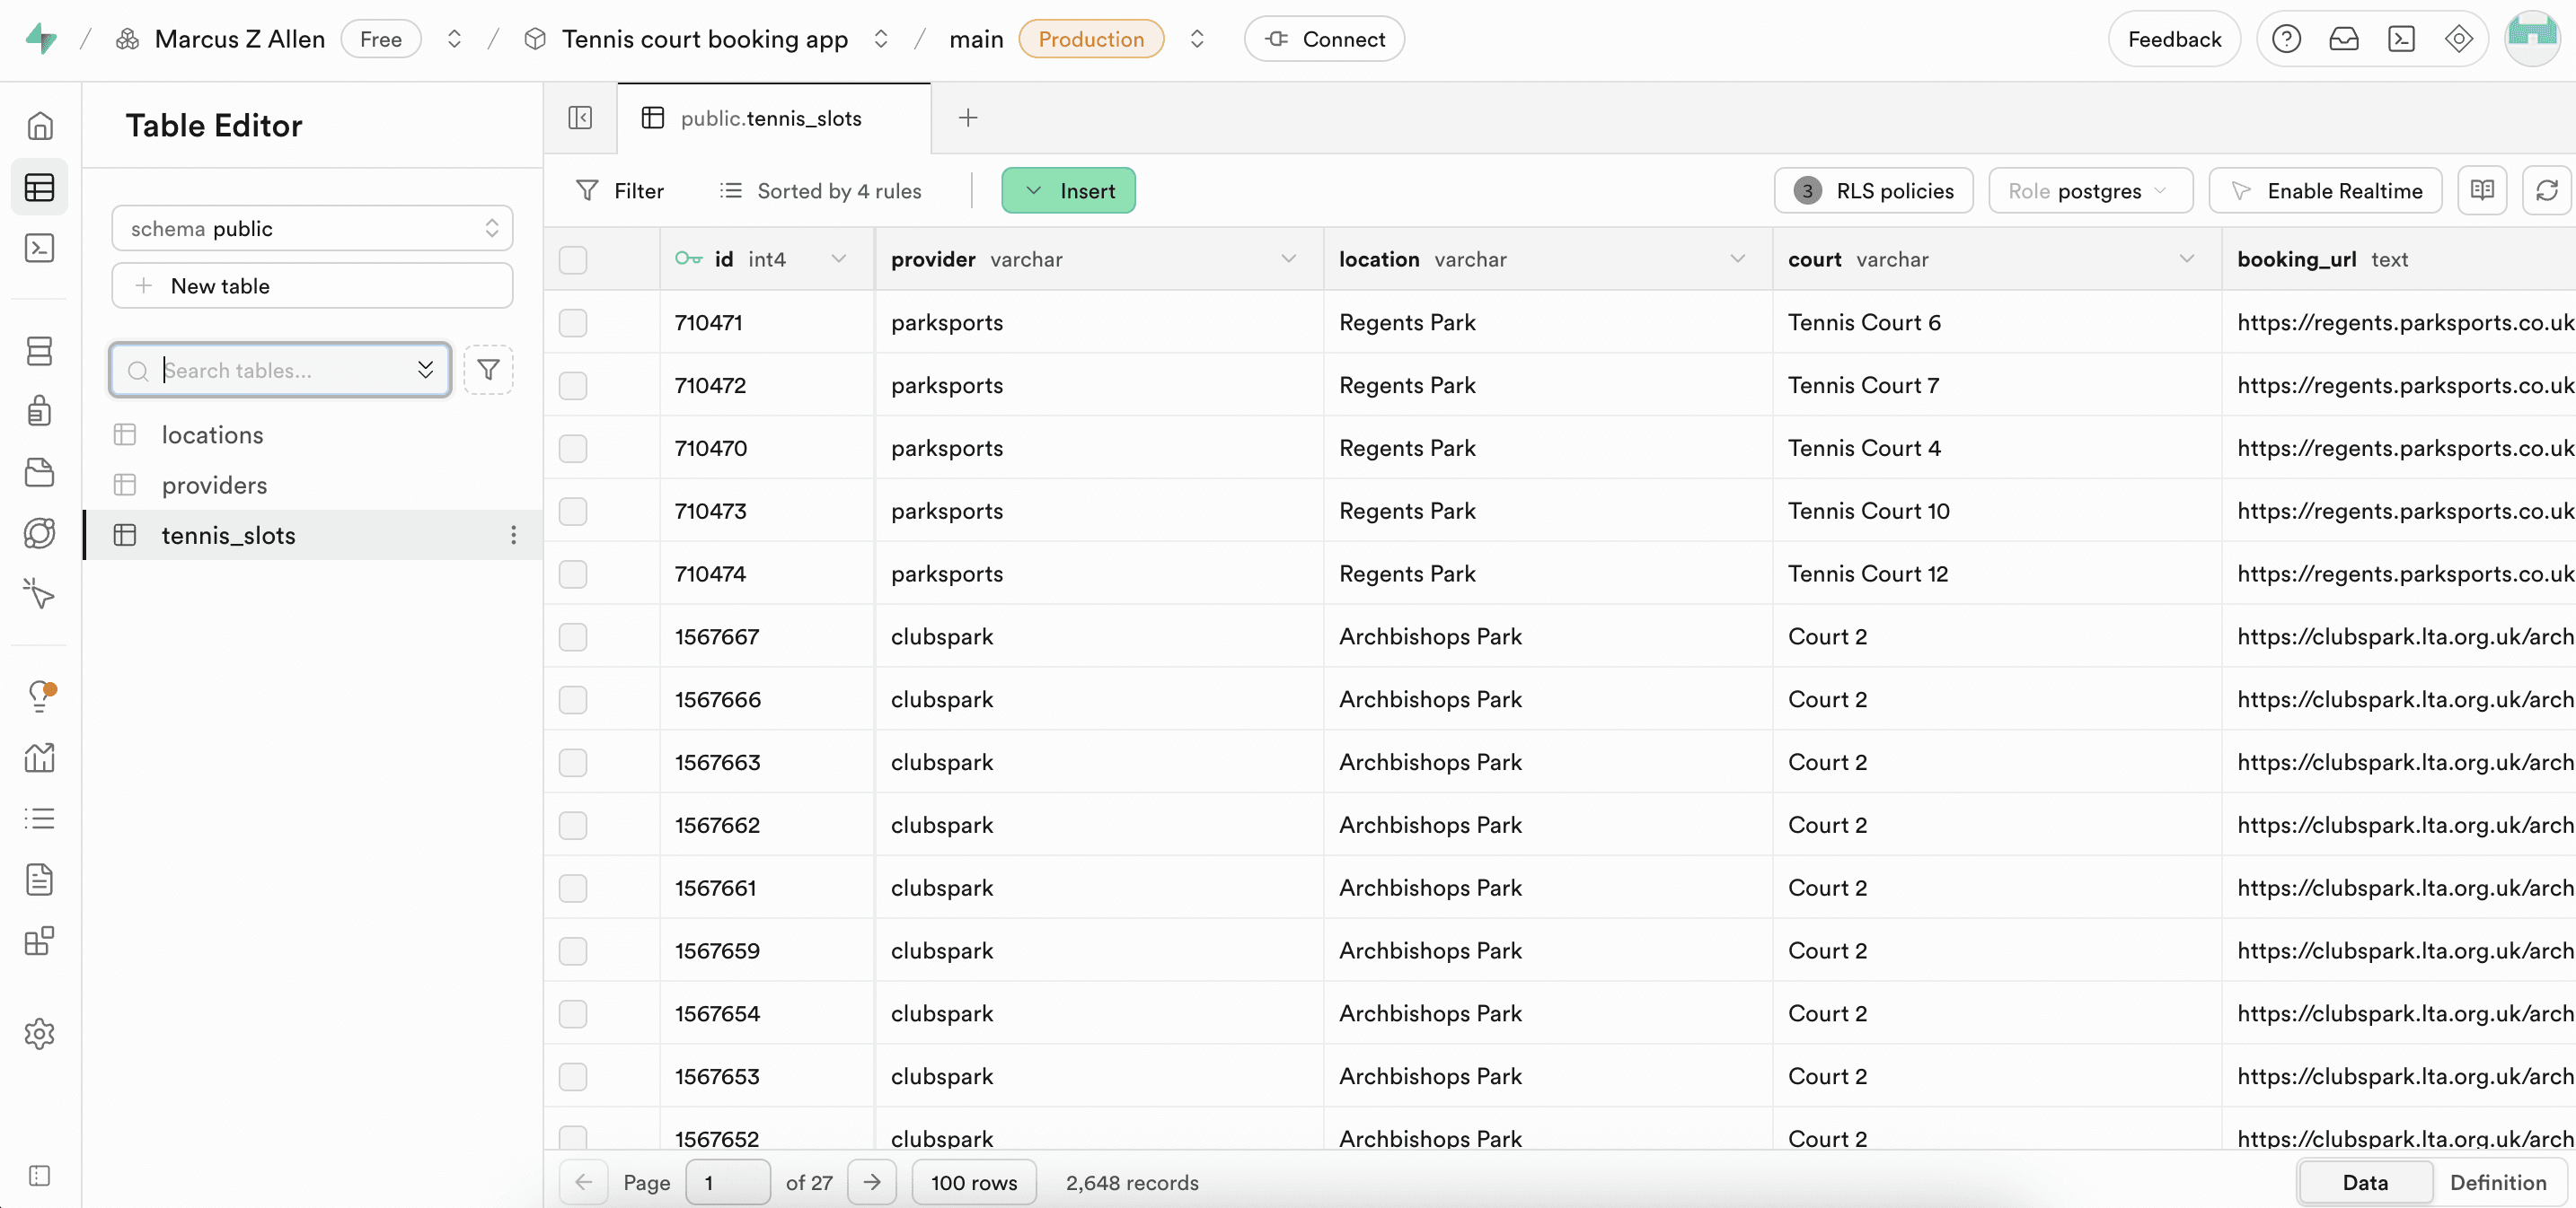
Task: Click the help question-mark icon
Action: click(x=2286, y=39)
